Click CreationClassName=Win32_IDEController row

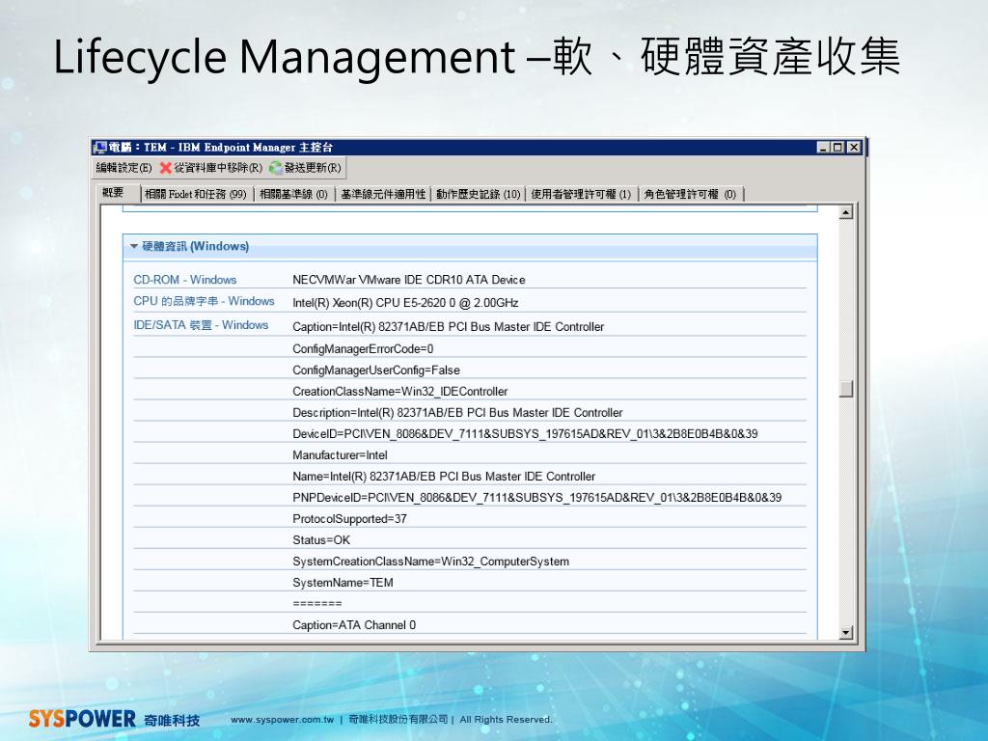click(400, 392)
